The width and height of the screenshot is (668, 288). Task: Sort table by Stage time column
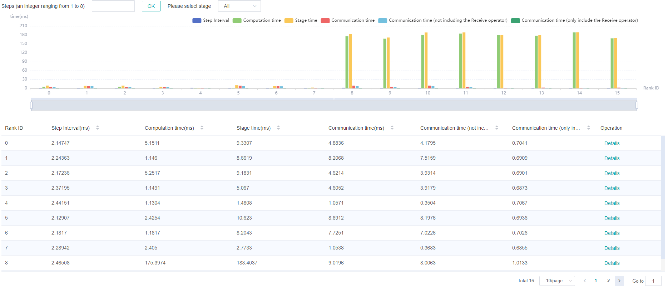(278, 128)
